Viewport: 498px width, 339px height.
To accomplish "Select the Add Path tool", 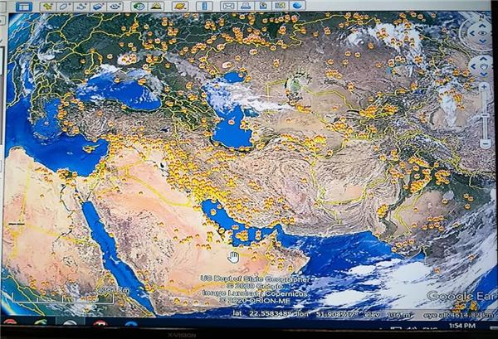I will 81,7.
